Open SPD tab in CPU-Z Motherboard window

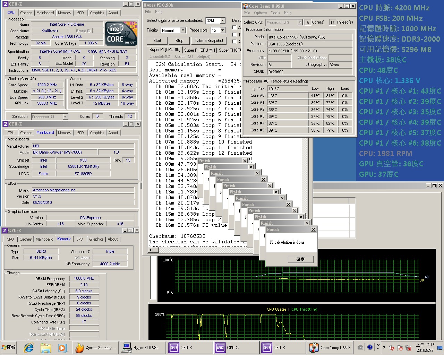click(80, 133)
